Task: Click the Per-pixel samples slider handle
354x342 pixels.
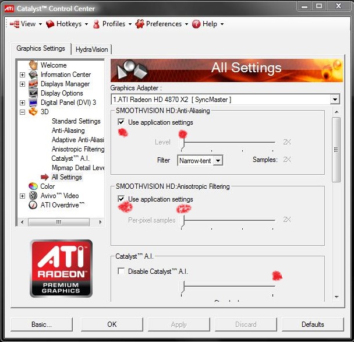Action: [182, 221]
